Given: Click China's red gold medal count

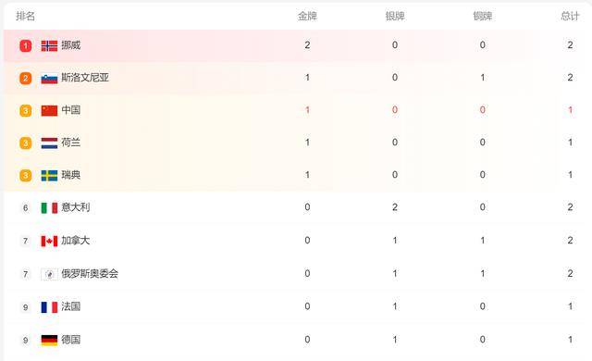Looking at the screenshot, I should click(x=307, y=110).
